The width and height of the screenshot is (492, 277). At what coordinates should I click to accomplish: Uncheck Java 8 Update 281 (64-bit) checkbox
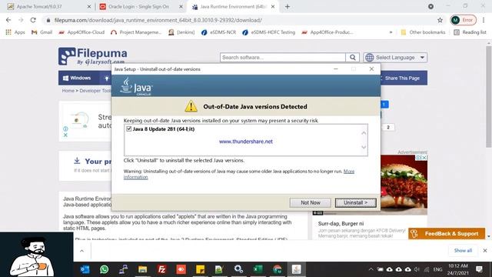click(128, 128)
